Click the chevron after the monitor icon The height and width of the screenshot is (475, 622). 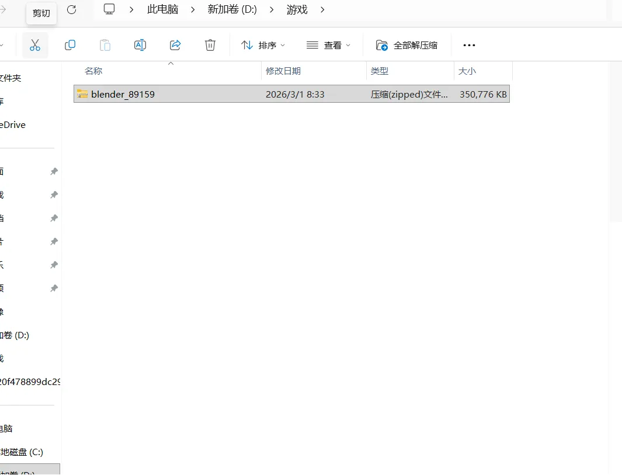pos(131,9)
